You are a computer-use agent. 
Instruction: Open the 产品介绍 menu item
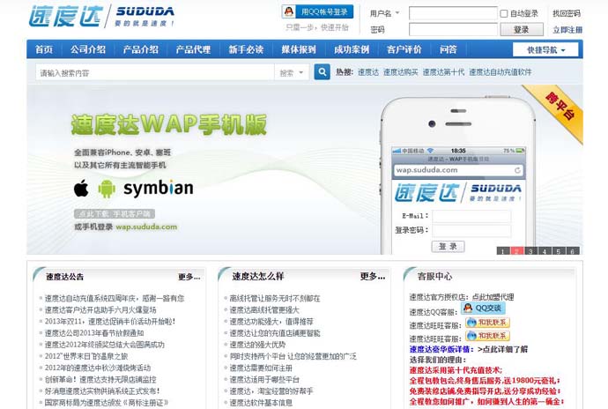140,49
